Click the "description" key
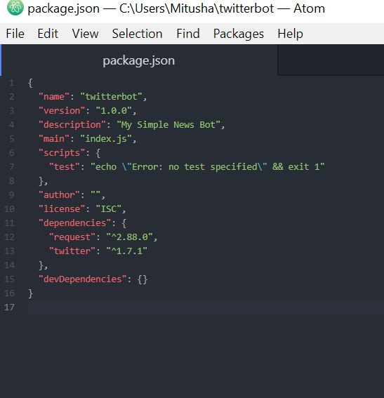This screenshot has width=384, height=398. (72, 125)
